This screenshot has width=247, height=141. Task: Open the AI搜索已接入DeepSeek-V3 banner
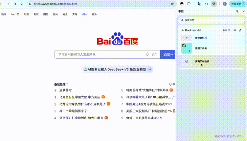[x=117, y=69]
